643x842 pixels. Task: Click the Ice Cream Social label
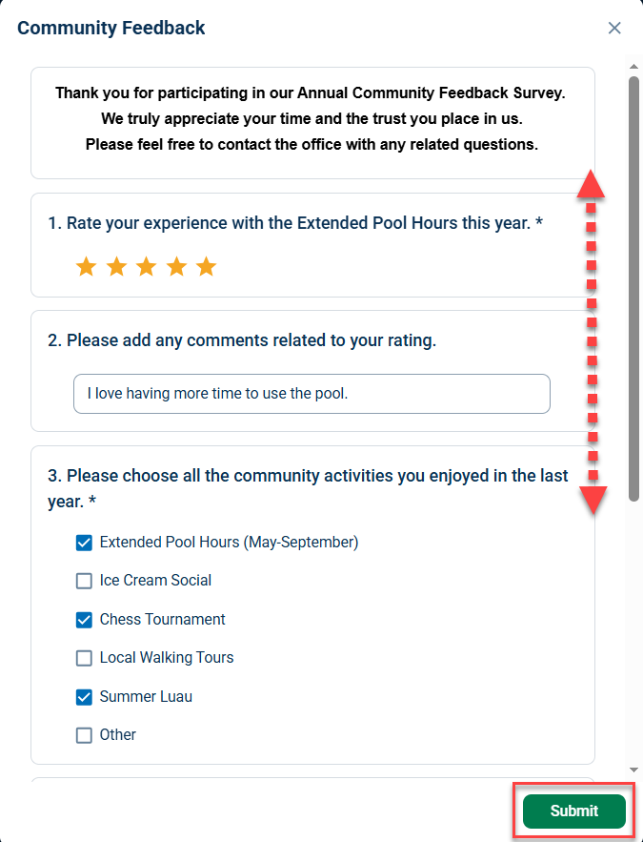pos(155,581)
